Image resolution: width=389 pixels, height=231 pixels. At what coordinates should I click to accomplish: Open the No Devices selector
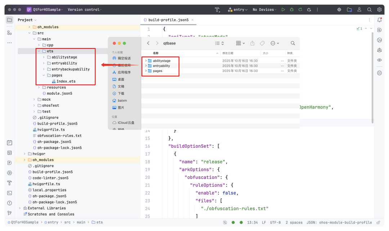[x=264, y=10]
